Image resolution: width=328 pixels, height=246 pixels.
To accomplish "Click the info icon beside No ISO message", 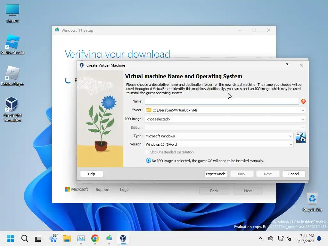I will pos(148,160).
